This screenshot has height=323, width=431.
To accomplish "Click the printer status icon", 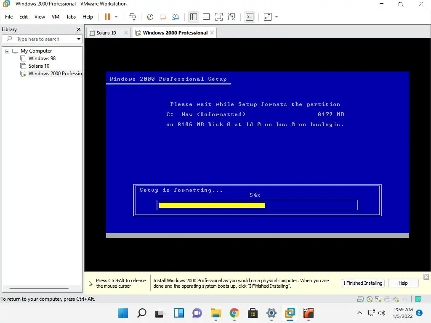I will coord(387,299).
